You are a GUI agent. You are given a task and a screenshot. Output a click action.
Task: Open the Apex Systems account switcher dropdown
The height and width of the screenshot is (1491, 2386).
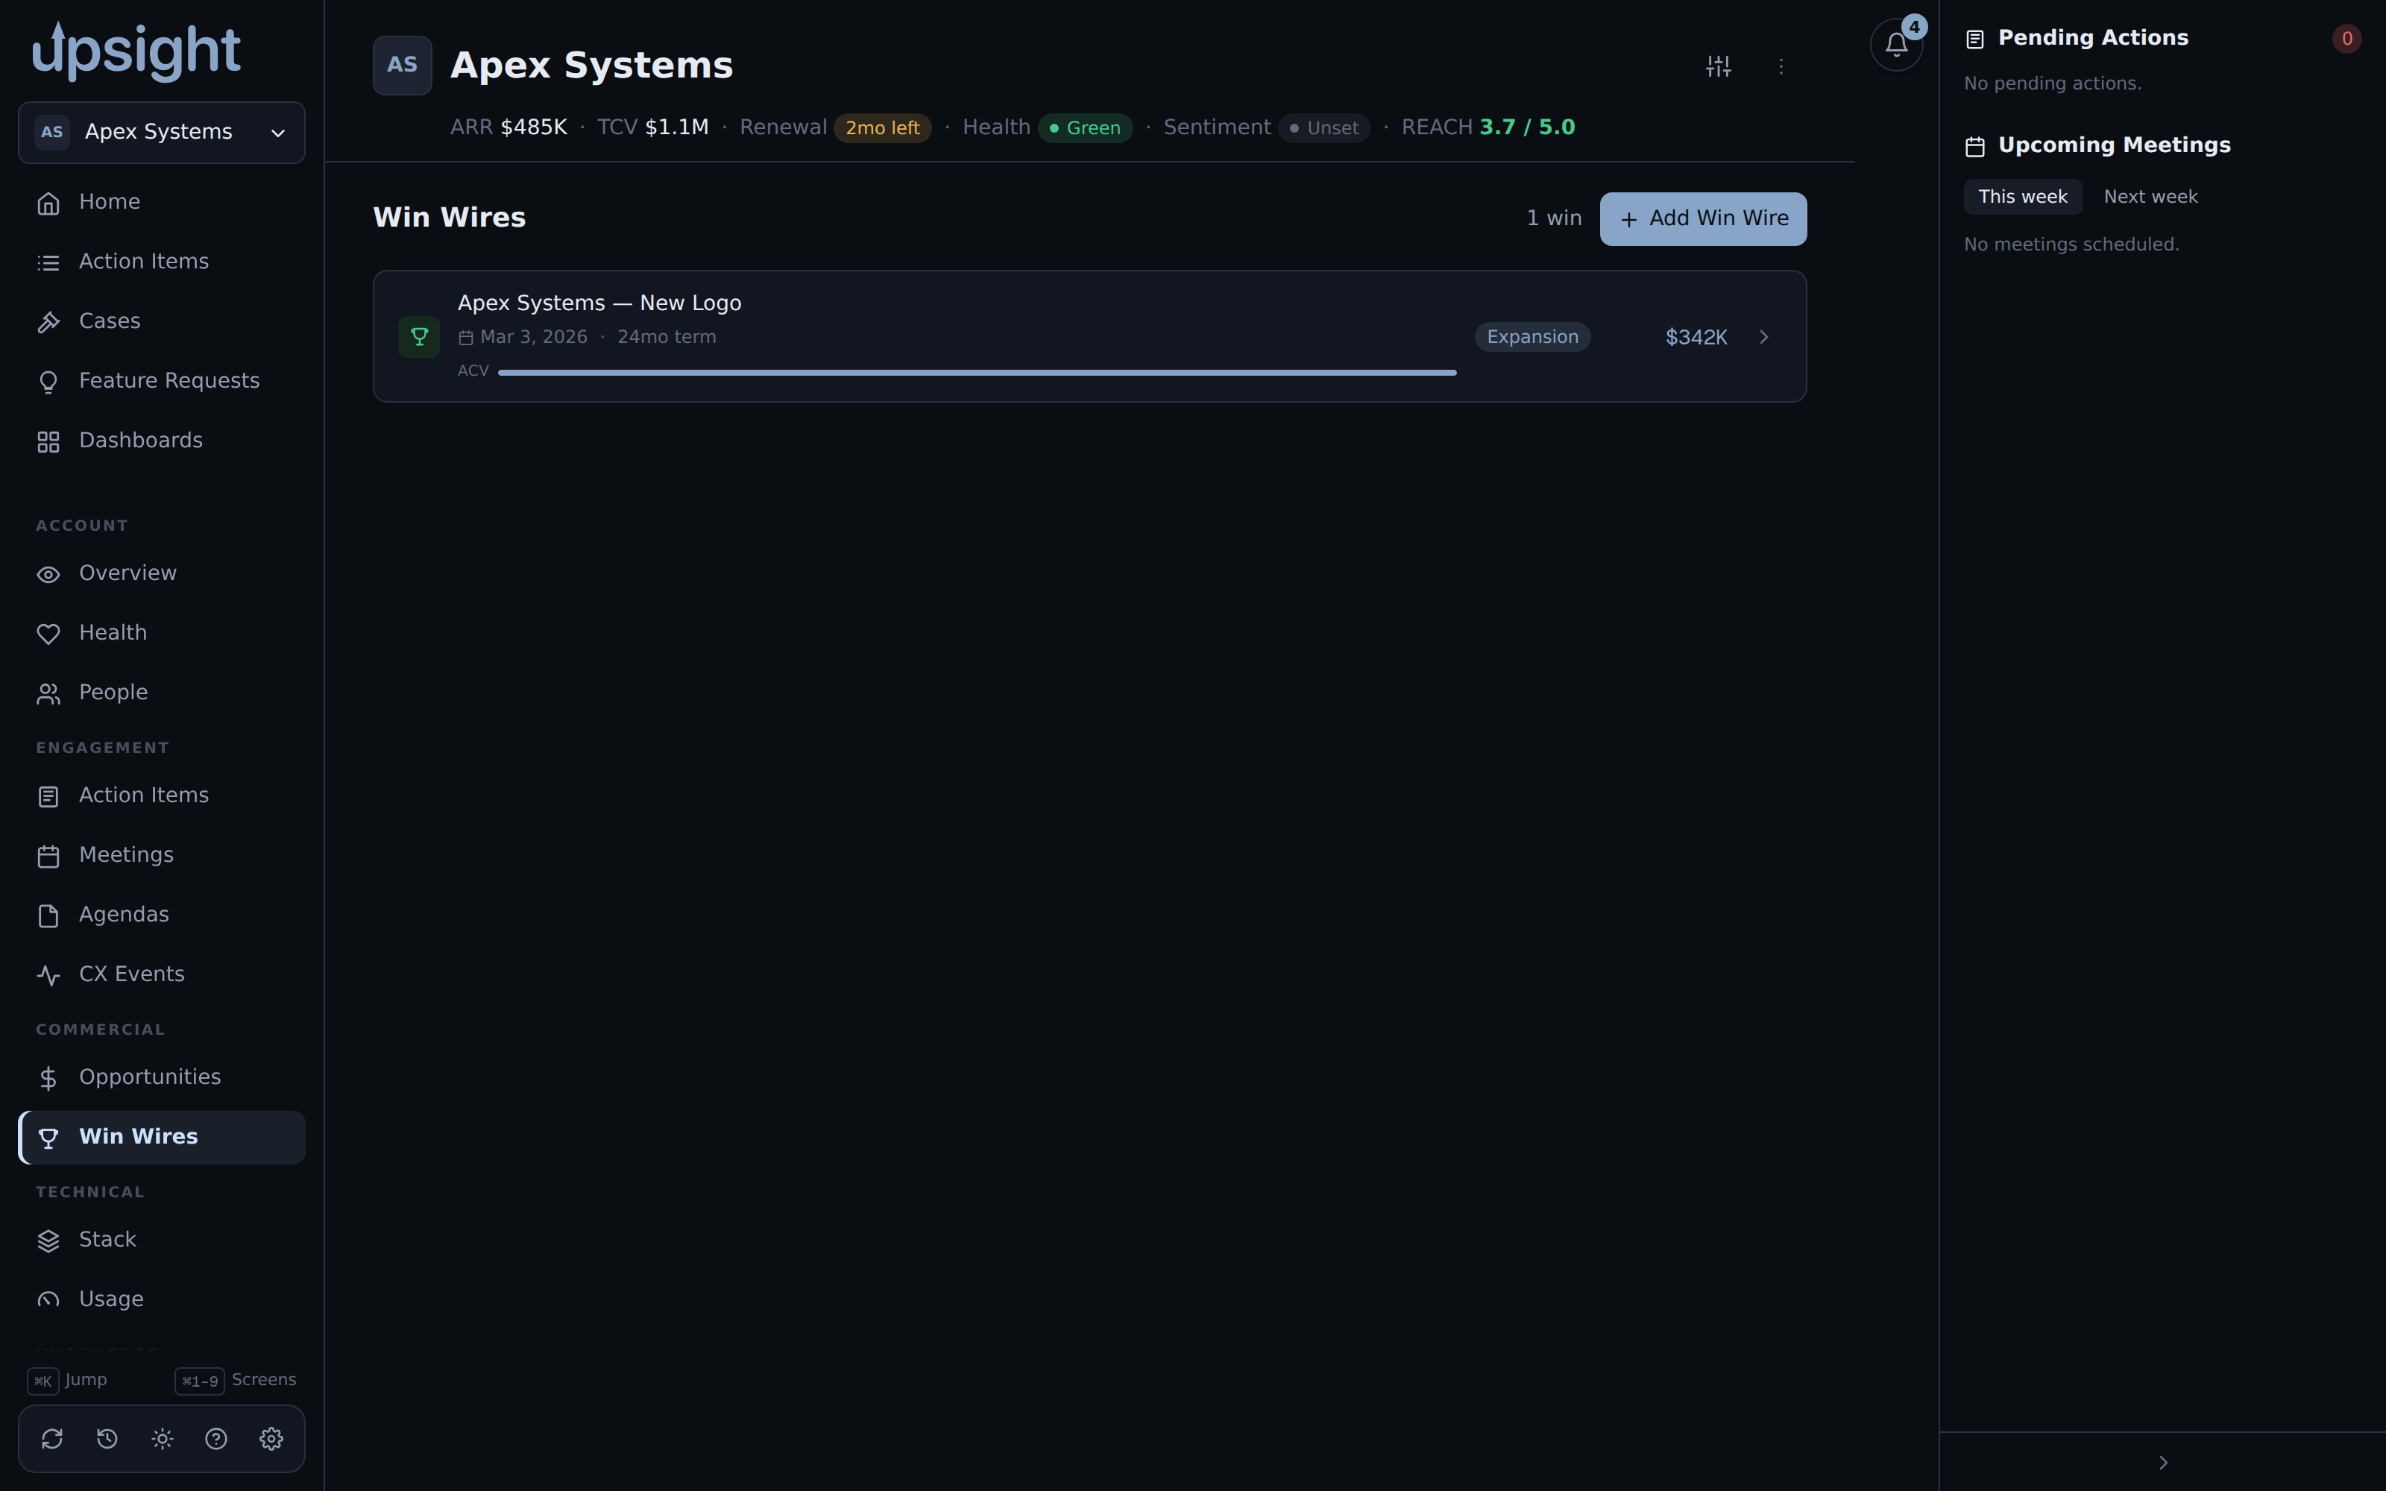click(162, 132)
